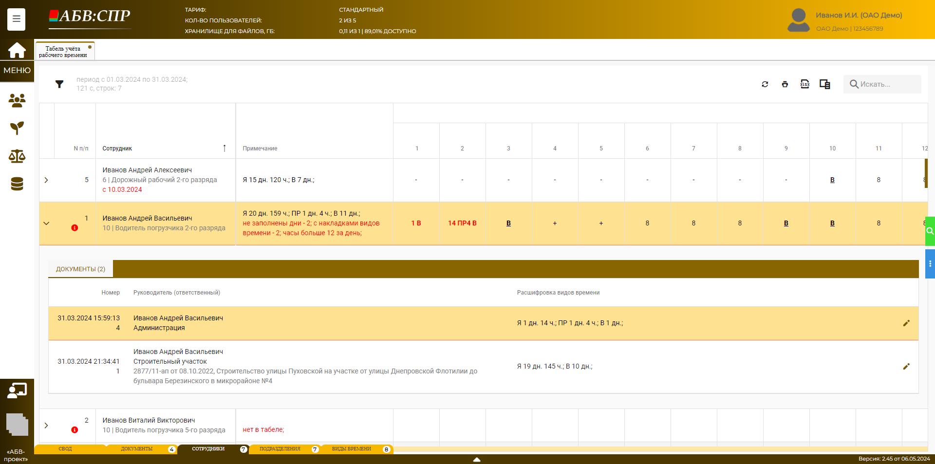This screenshot has width=935, height=464.
Task: Edit the Администрация document row
Action: click(906, 323)
